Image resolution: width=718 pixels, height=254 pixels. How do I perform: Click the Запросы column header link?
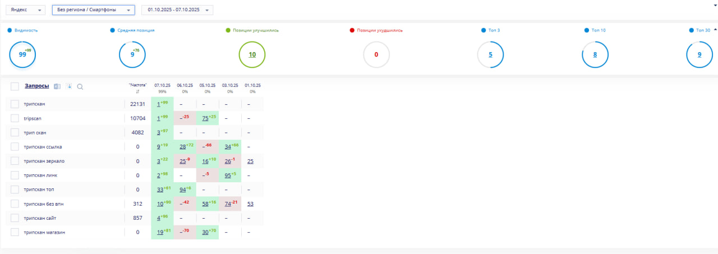click(x=36, y=86)
